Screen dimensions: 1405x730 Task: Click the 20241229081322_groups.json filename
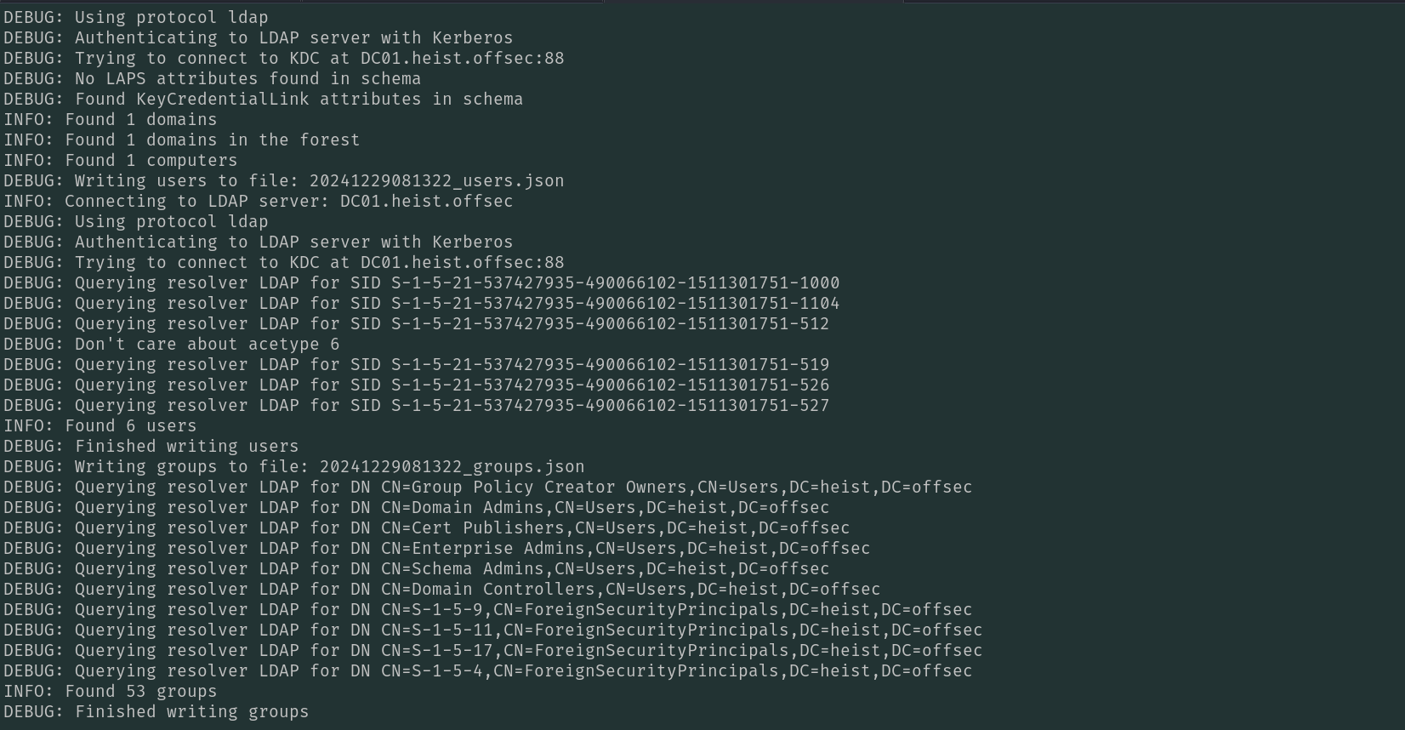pyautogui.click(x=452, y=467)
